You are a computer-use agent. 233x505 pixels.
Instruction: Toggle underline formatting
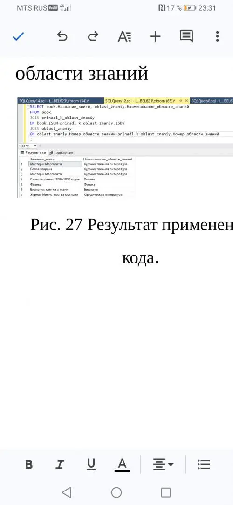pyautogui.click(x=91, y=464)
